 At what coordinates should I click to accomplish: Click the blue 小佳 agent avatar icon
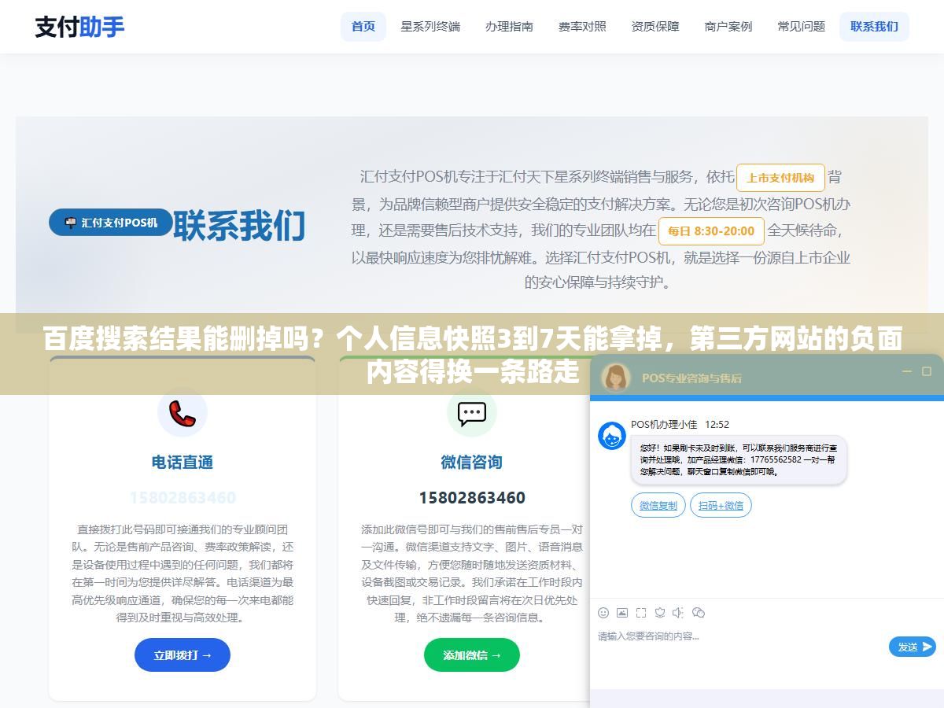612,436
